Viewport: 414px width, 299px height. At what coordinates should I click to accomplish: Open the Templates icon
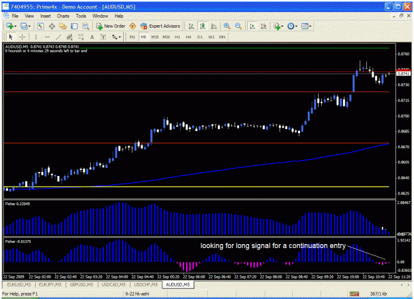(305, 26)
